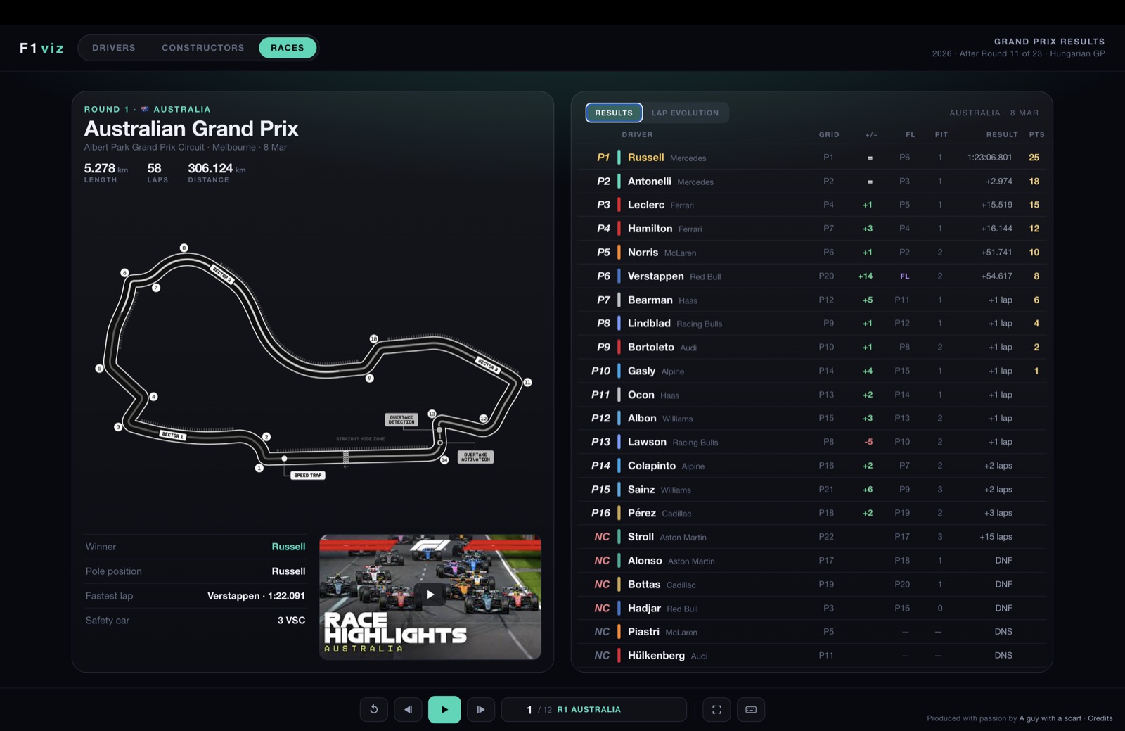Open the keyboard shortcuts icon
Image resolution: width=1125 pixels, height=731 pixels.
click(x=751, y=709)
